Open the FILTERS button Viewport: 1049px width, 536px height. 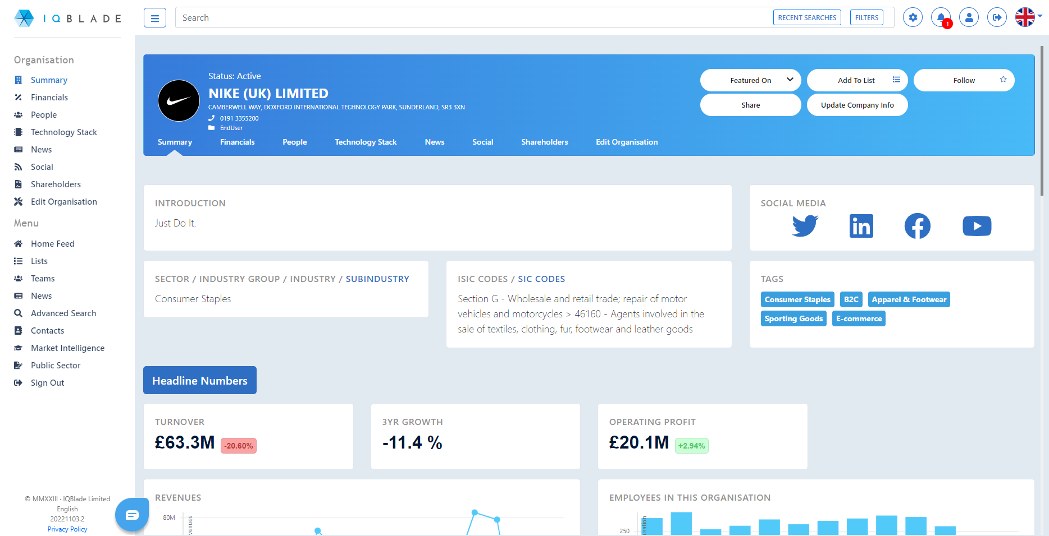click(866, 18)
